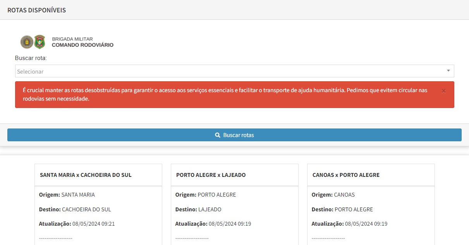The image size is (469, 245).
Task: Click the Origem: CANOAS line
Action: click(333, 195)
